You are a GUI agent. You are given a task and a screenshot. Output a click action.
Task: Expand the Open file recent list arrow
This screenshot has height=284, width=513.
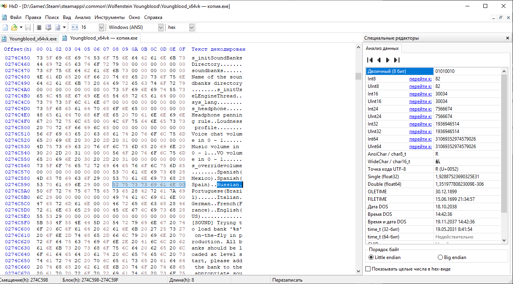pyautogui.click(x=21, y=27)
